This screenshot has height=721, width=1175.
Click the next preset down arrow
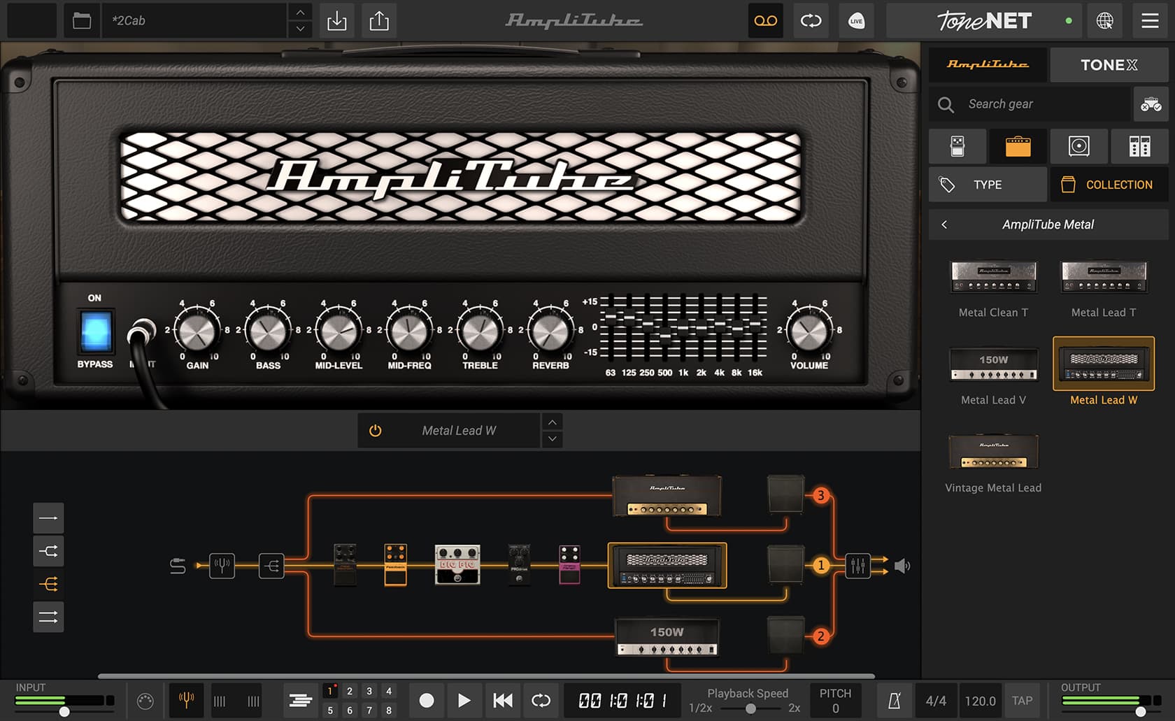pos(300,29)
